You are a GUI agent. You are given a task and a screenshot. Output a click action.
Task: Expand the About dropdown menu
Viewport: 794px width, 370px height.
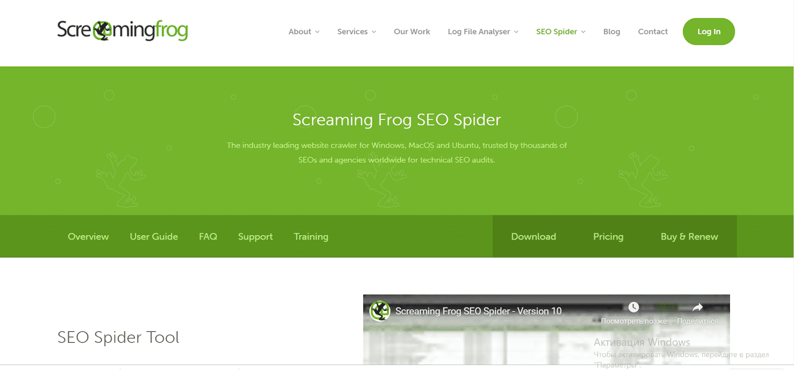304,32
